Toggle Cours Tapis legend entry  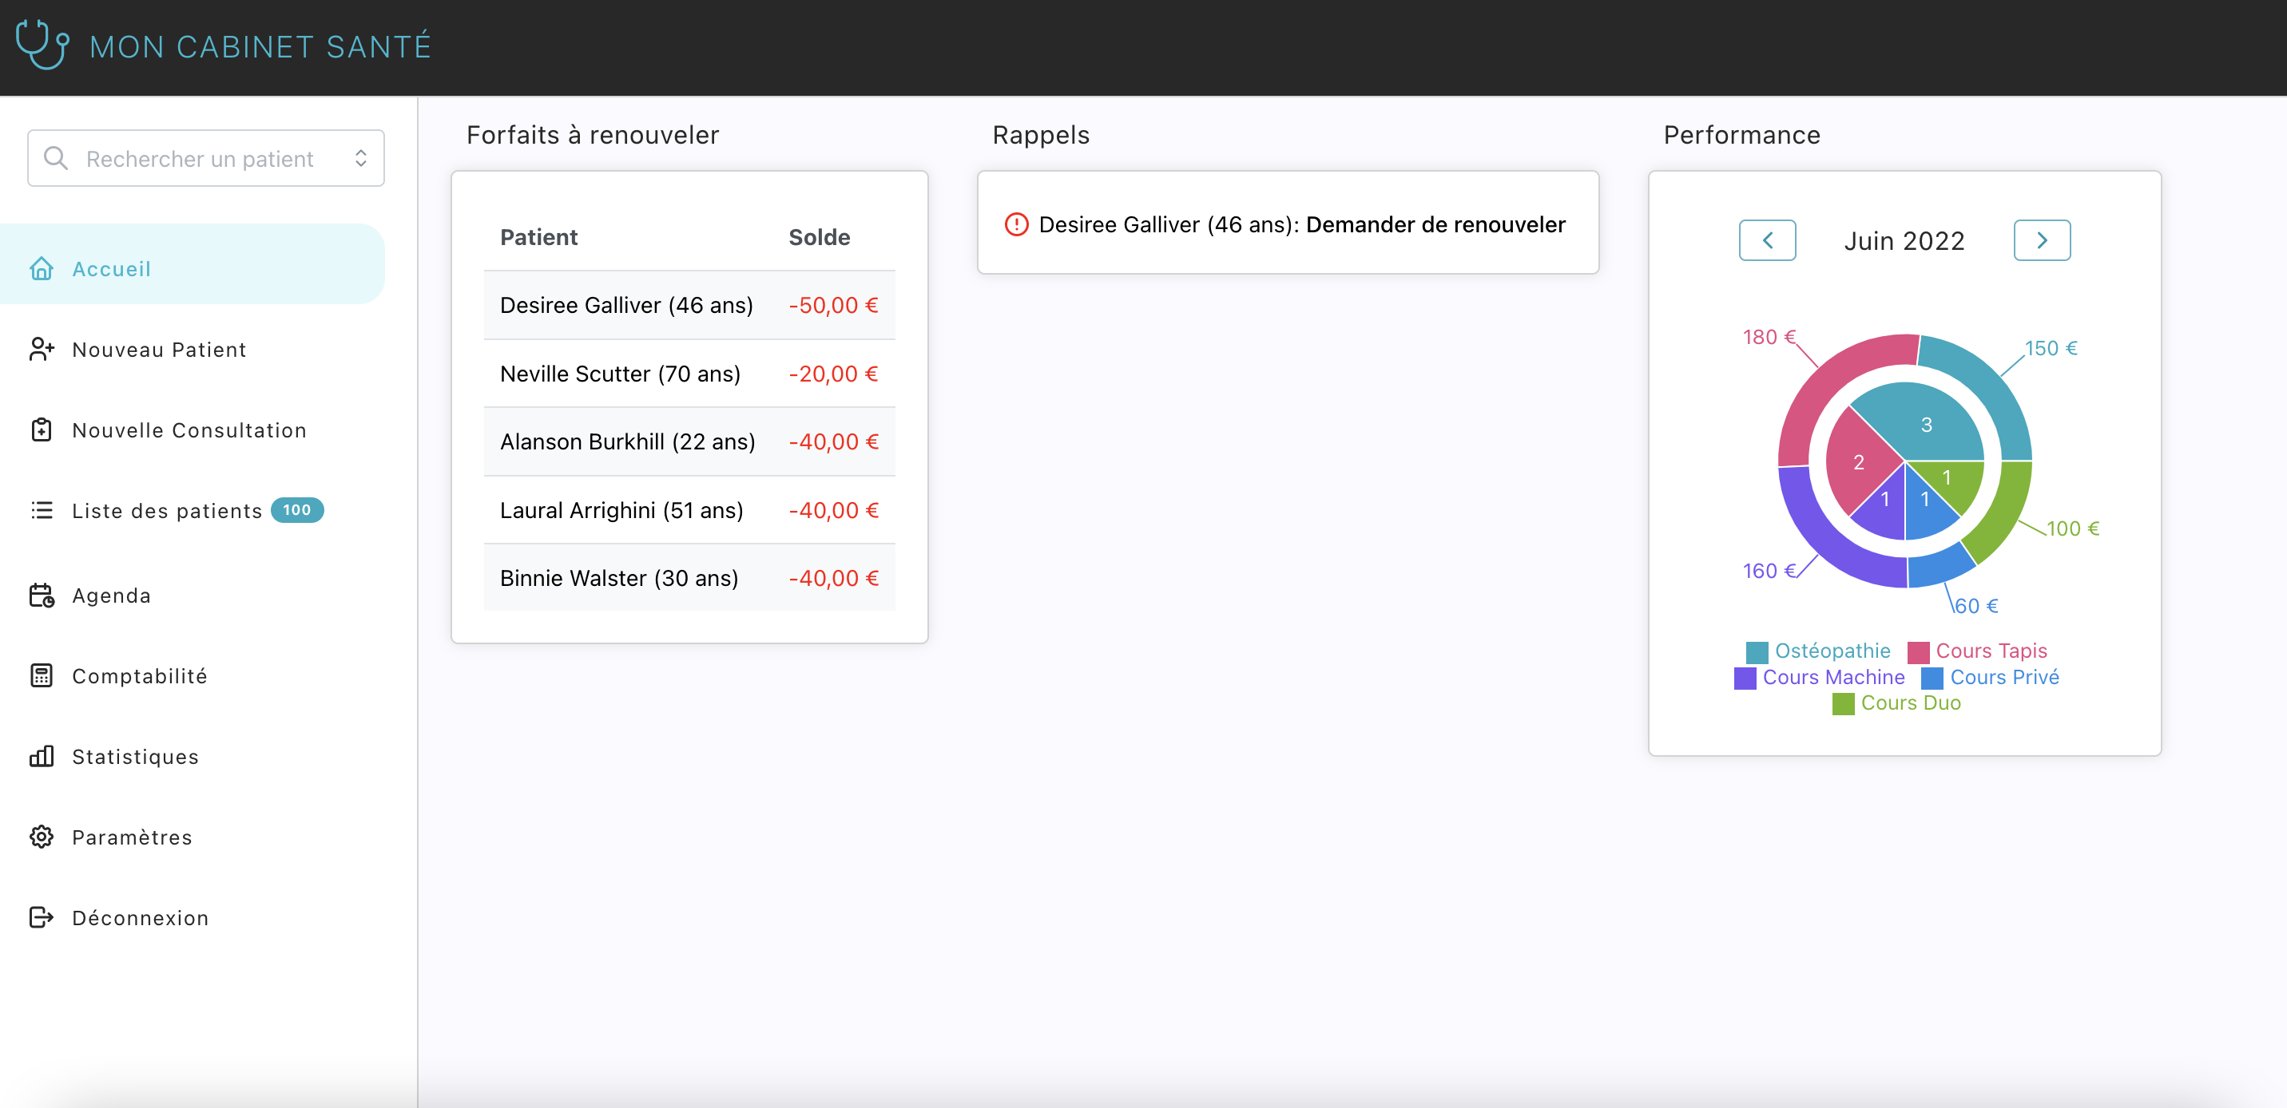(1991, 651)
